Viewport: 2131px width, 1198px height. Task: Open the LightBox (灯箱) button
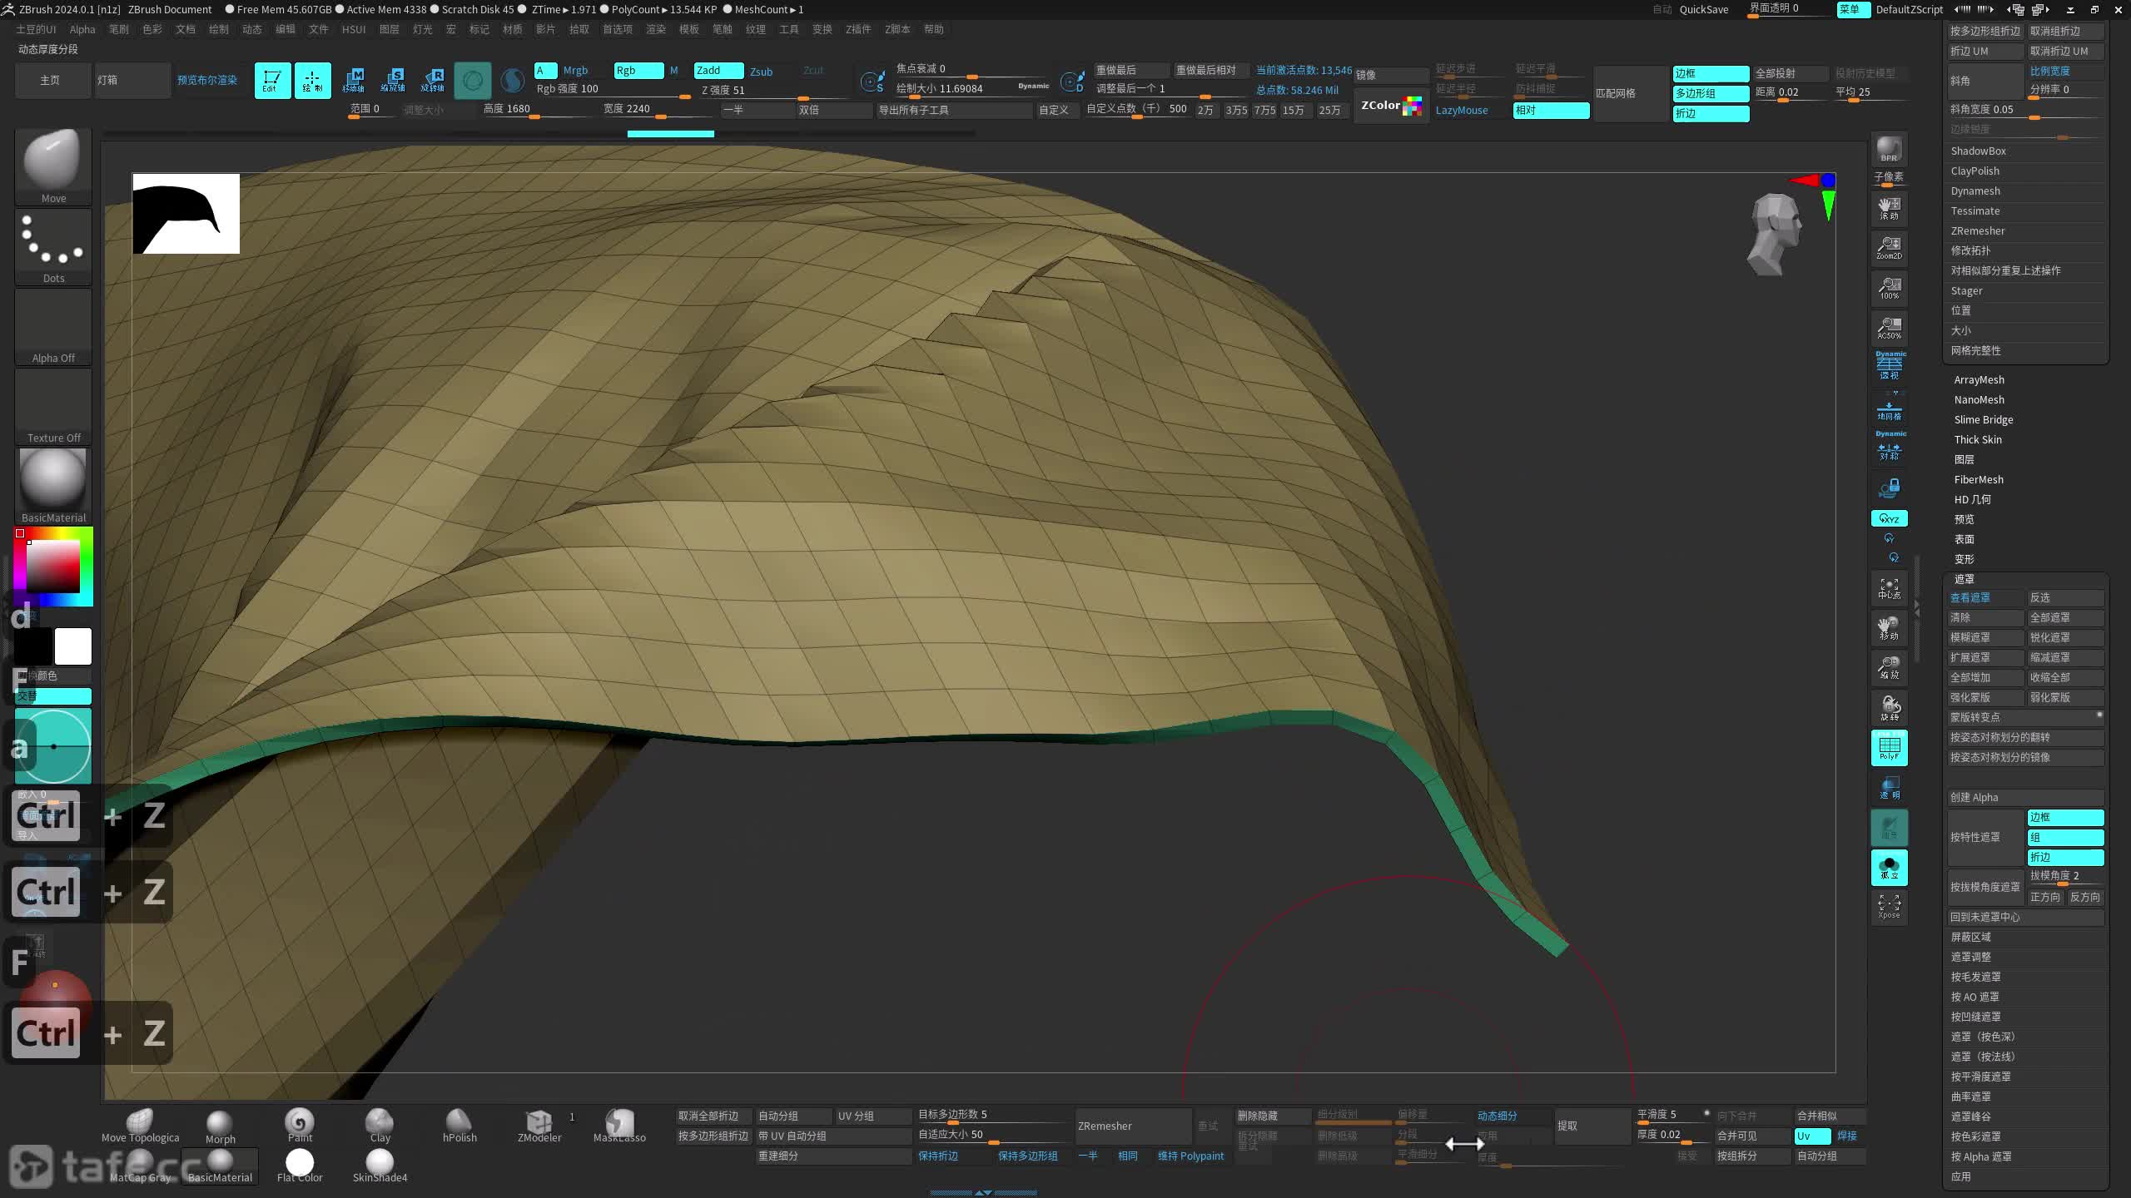133,81
